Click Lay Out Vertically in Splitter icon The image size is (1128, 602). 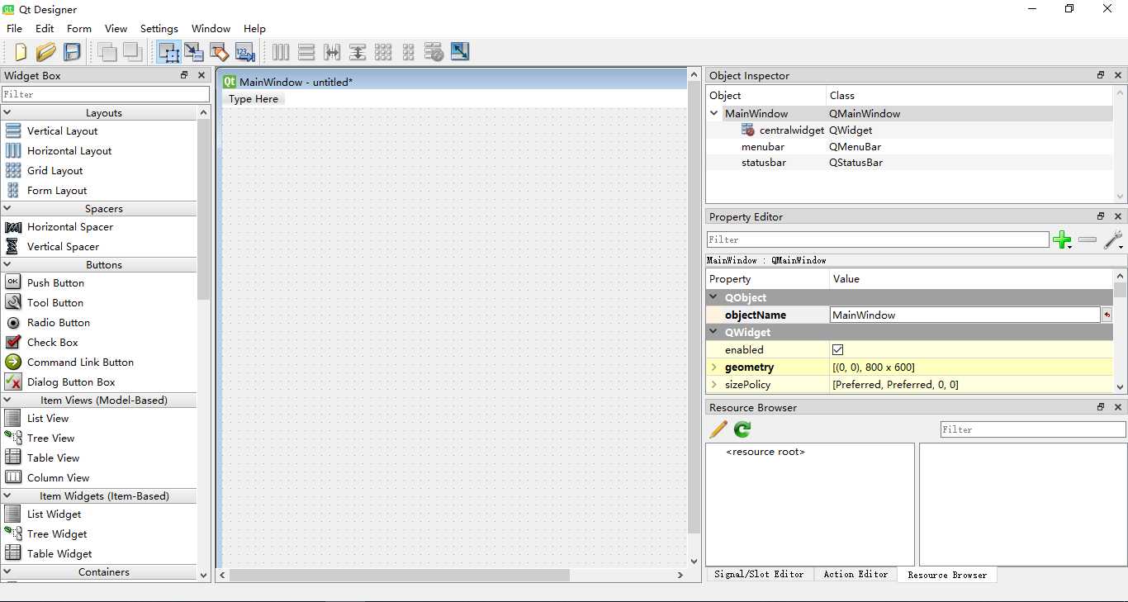[x=358, y=52]
